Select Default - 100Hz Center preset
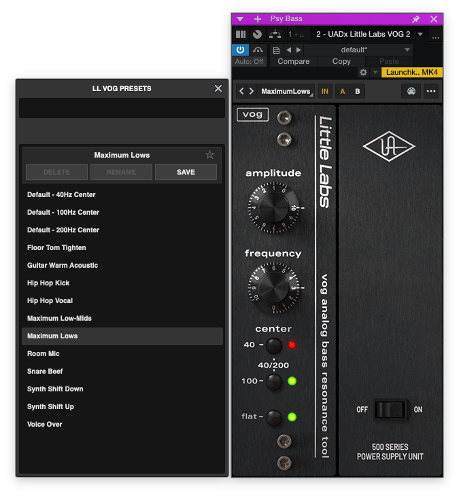459x496 pixels. 122,212
